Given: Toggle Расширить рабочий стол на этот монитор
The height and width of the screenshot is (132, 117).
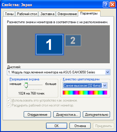Looking at the screenshot, I should point(9,105).
